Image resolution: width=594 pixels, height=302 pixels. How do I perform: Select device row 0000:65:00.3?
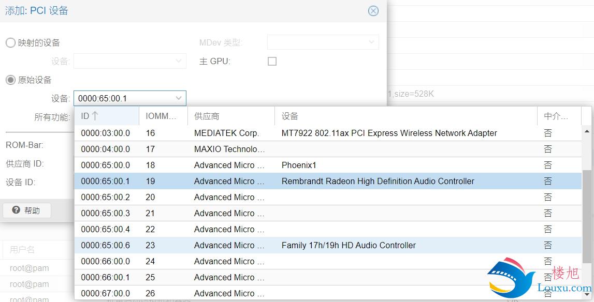coord(328,213)
